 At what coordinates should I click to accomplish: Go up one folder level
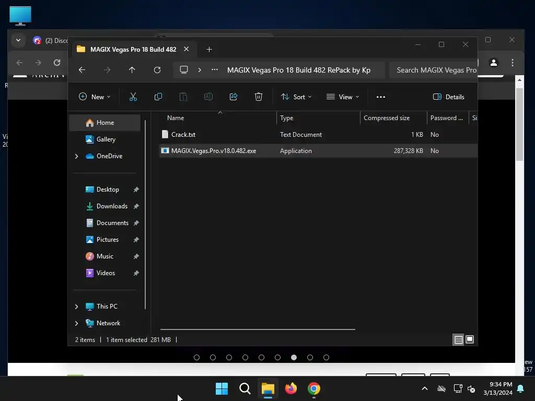click(132, 70)
